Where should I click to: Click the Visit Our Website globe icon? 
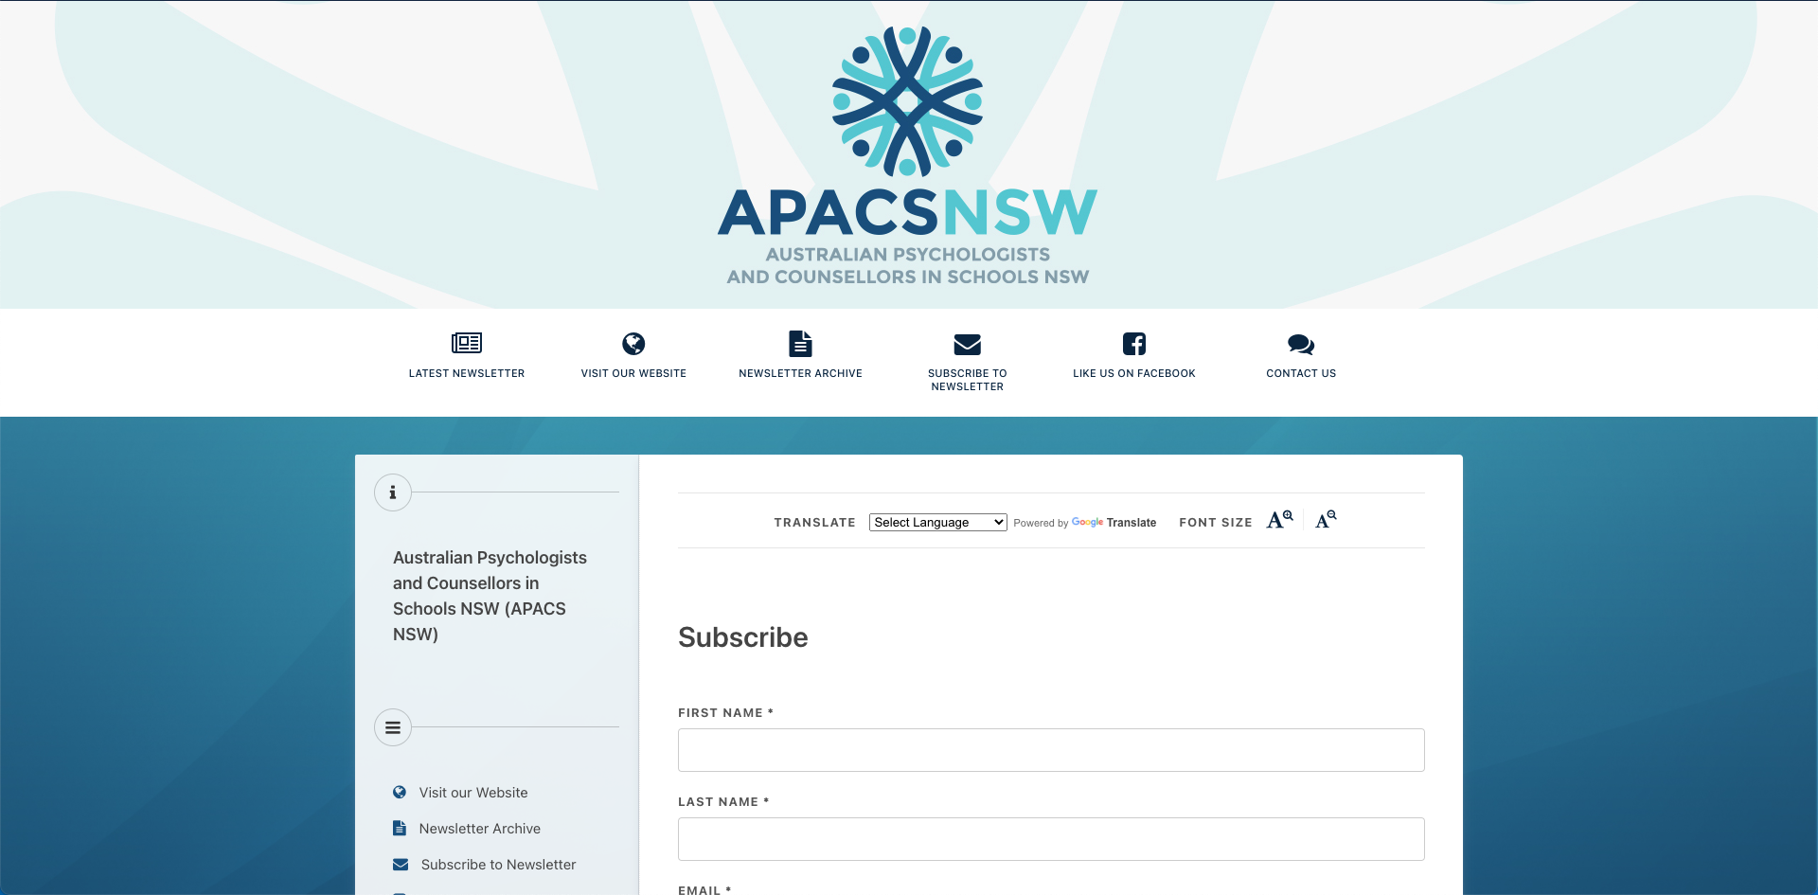tap(633, 343)
